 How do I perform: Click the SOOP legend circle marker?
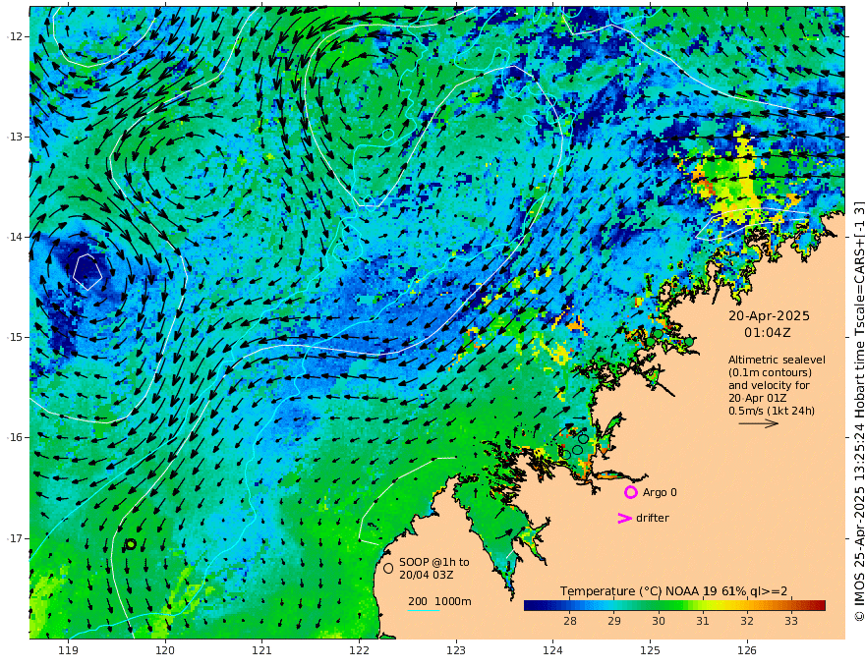coord(388,568)
